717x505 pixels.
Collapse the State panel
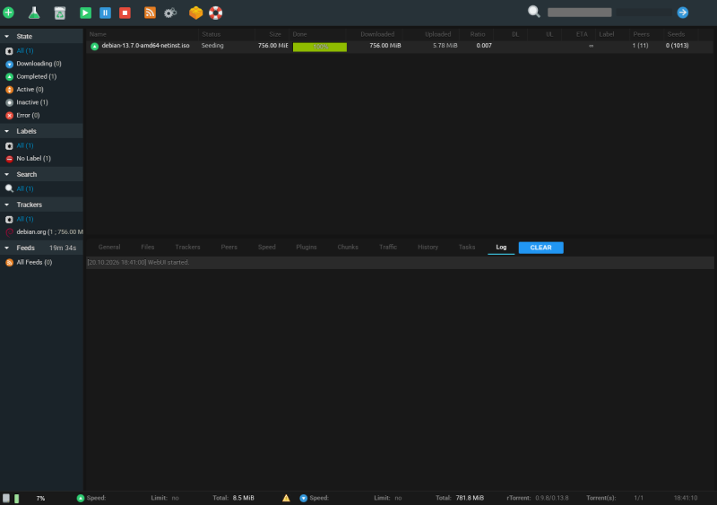click(x=7, y=36)
